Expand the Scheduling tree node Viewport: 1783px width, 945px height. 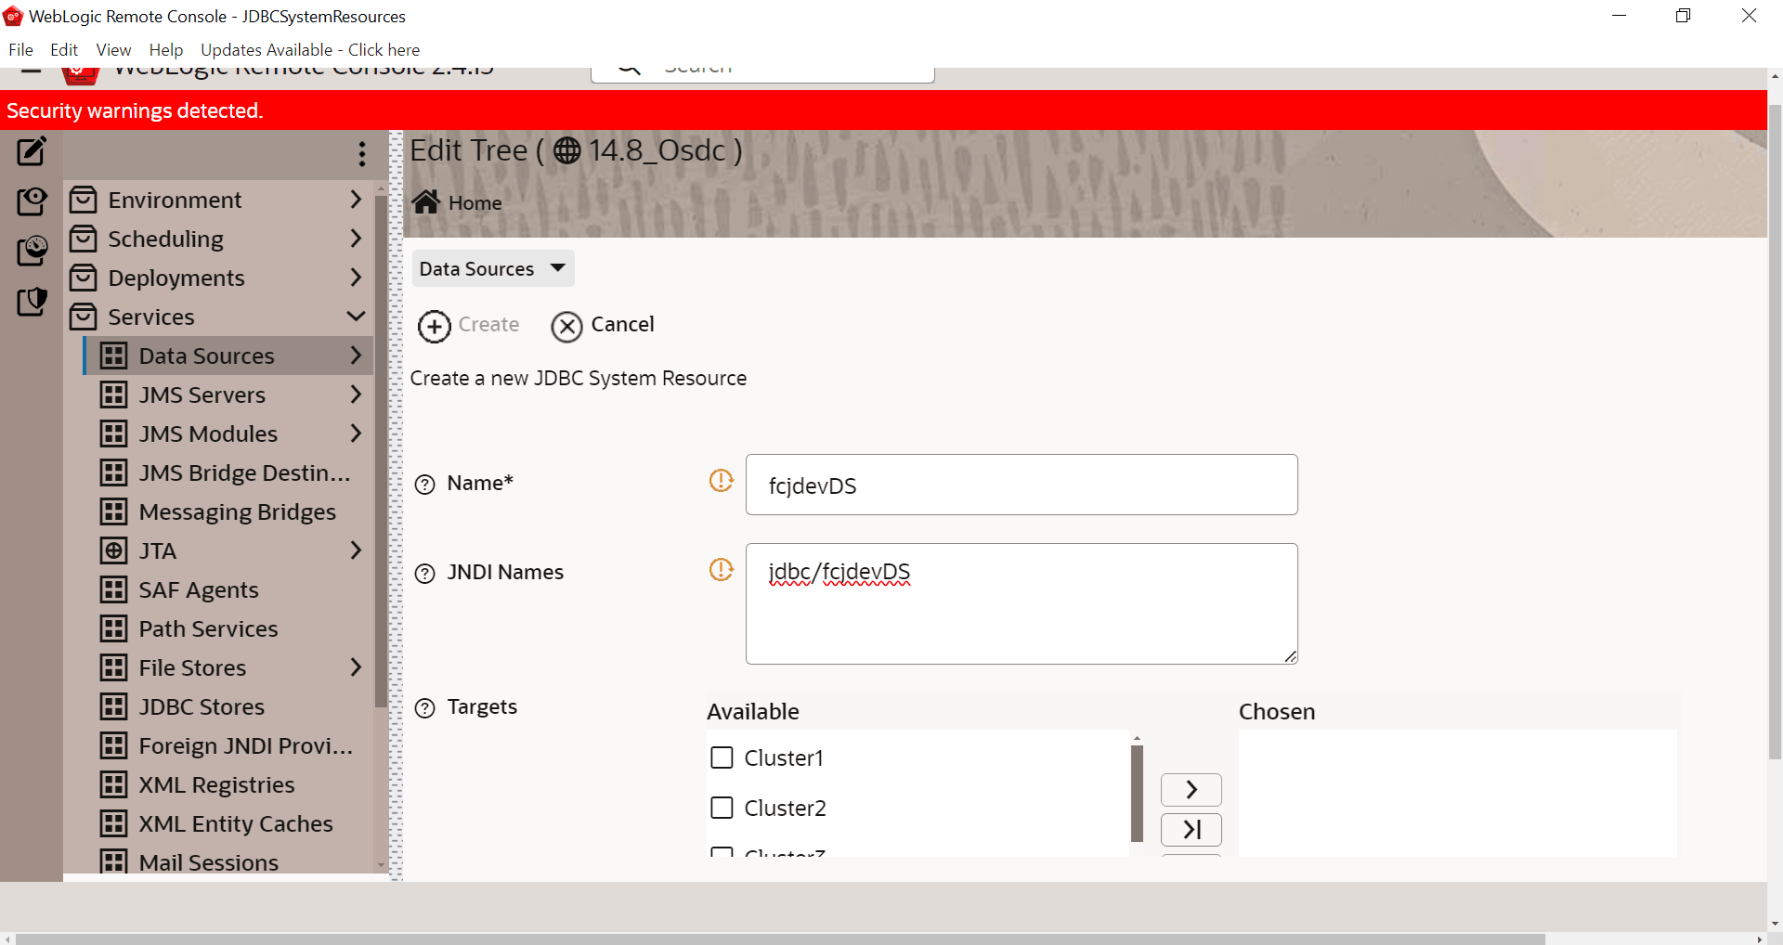[356, 239]
